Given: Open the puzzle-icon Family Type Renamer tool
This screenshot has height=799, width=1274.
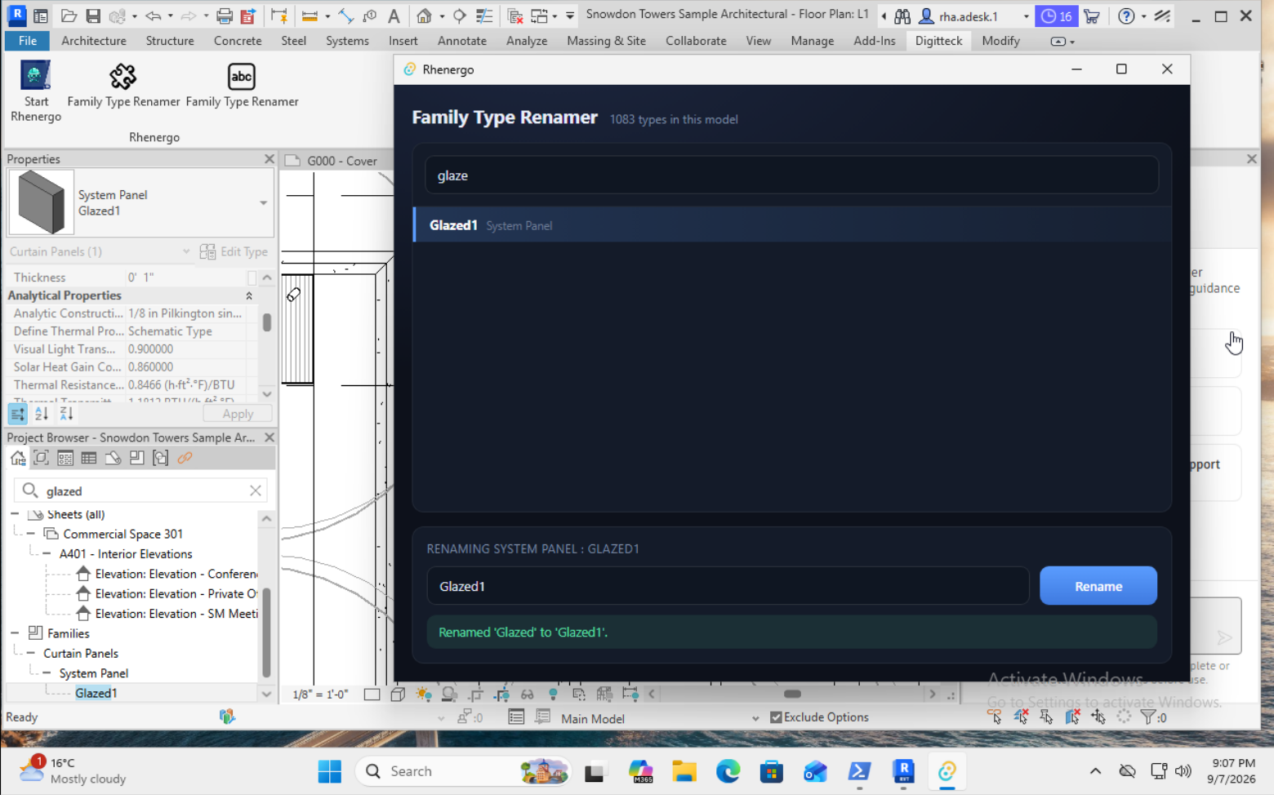Looking at the screenshot, I should tap(123, 85).
